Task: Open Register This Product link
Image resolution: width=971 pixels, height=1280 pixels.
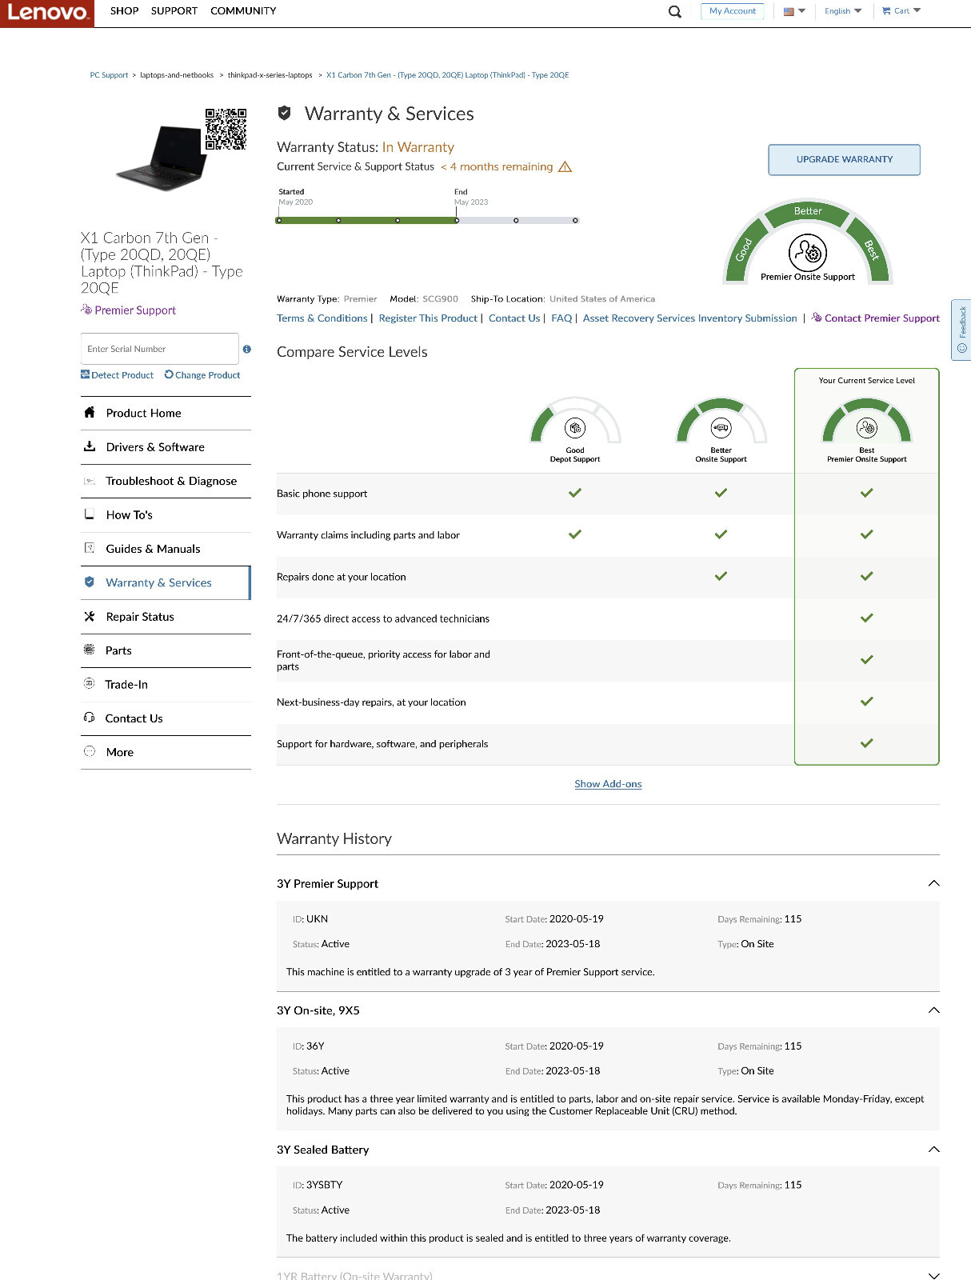Action: (428, 318)
